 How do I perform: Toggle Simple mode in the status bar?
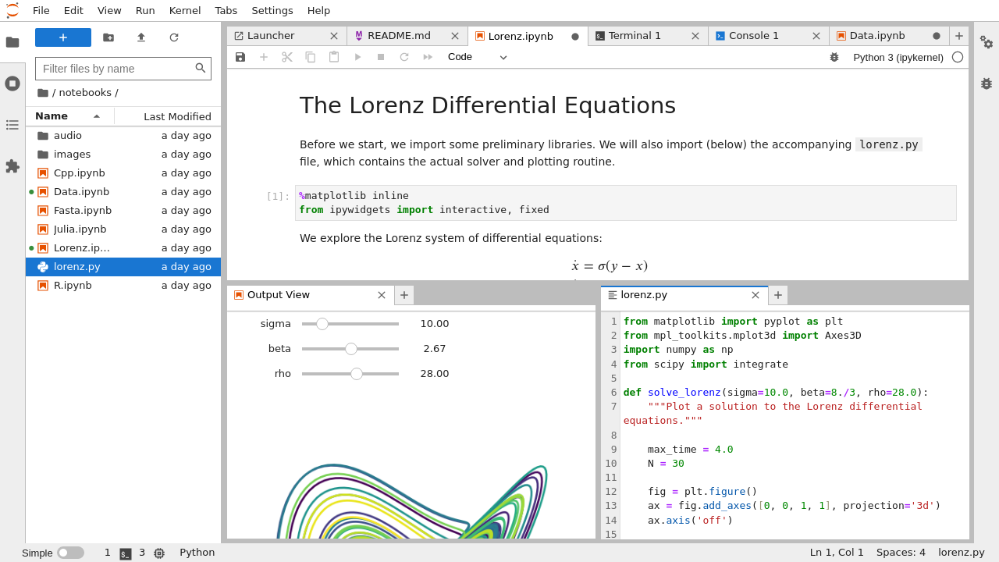[x=70, y=552]
